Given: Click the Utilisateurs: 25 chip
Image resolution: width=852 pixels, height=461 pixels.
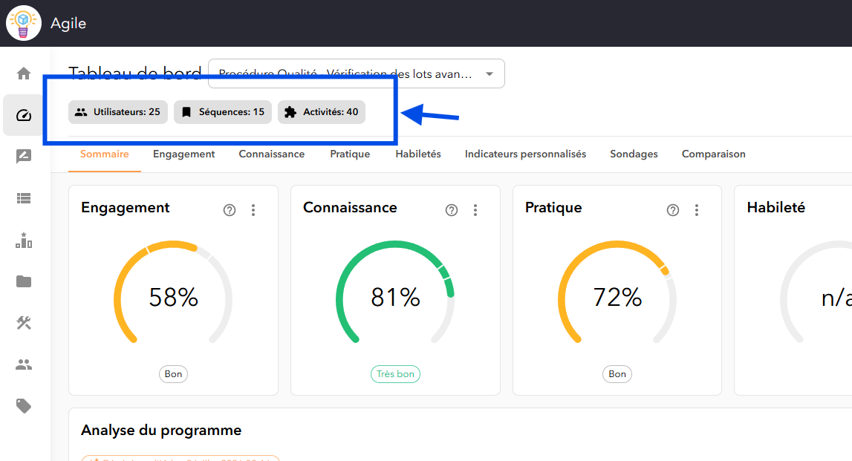Looking at the screenshot, I should point(118,112).
